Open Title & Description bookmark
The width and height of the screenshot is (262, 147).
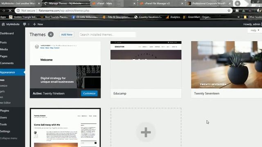pos(116,17)
